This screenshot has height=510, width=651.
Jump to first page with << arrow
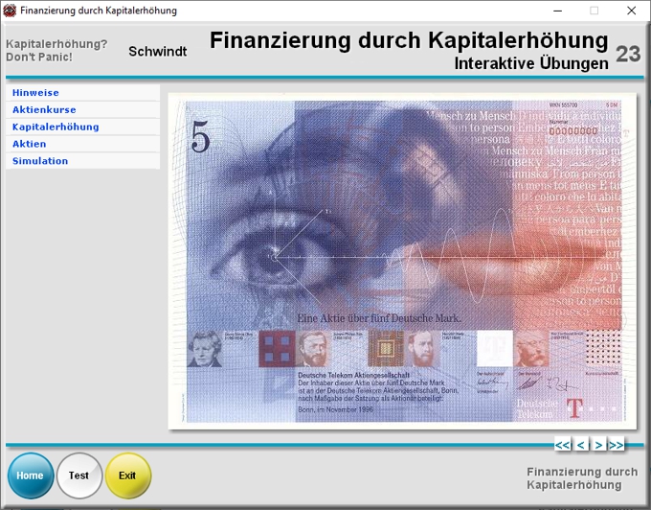563,445
